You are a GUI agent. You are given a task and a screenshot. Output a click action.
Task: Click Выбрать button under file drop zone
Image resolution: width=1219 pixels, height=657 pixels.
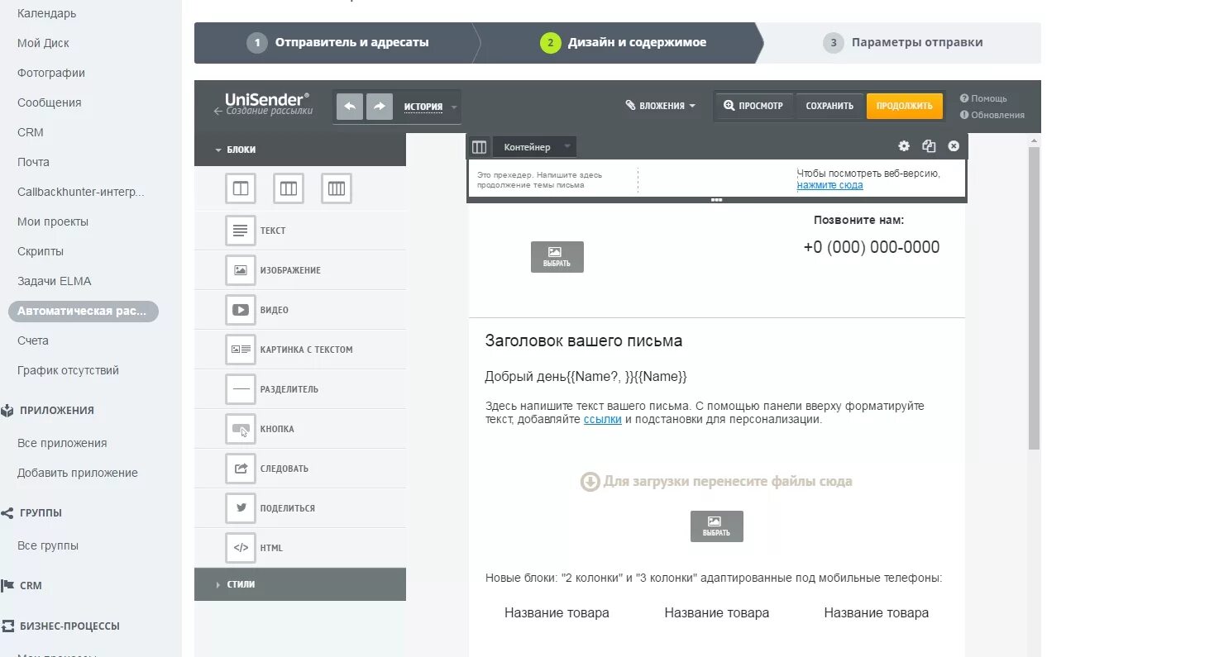coord(716,526)
